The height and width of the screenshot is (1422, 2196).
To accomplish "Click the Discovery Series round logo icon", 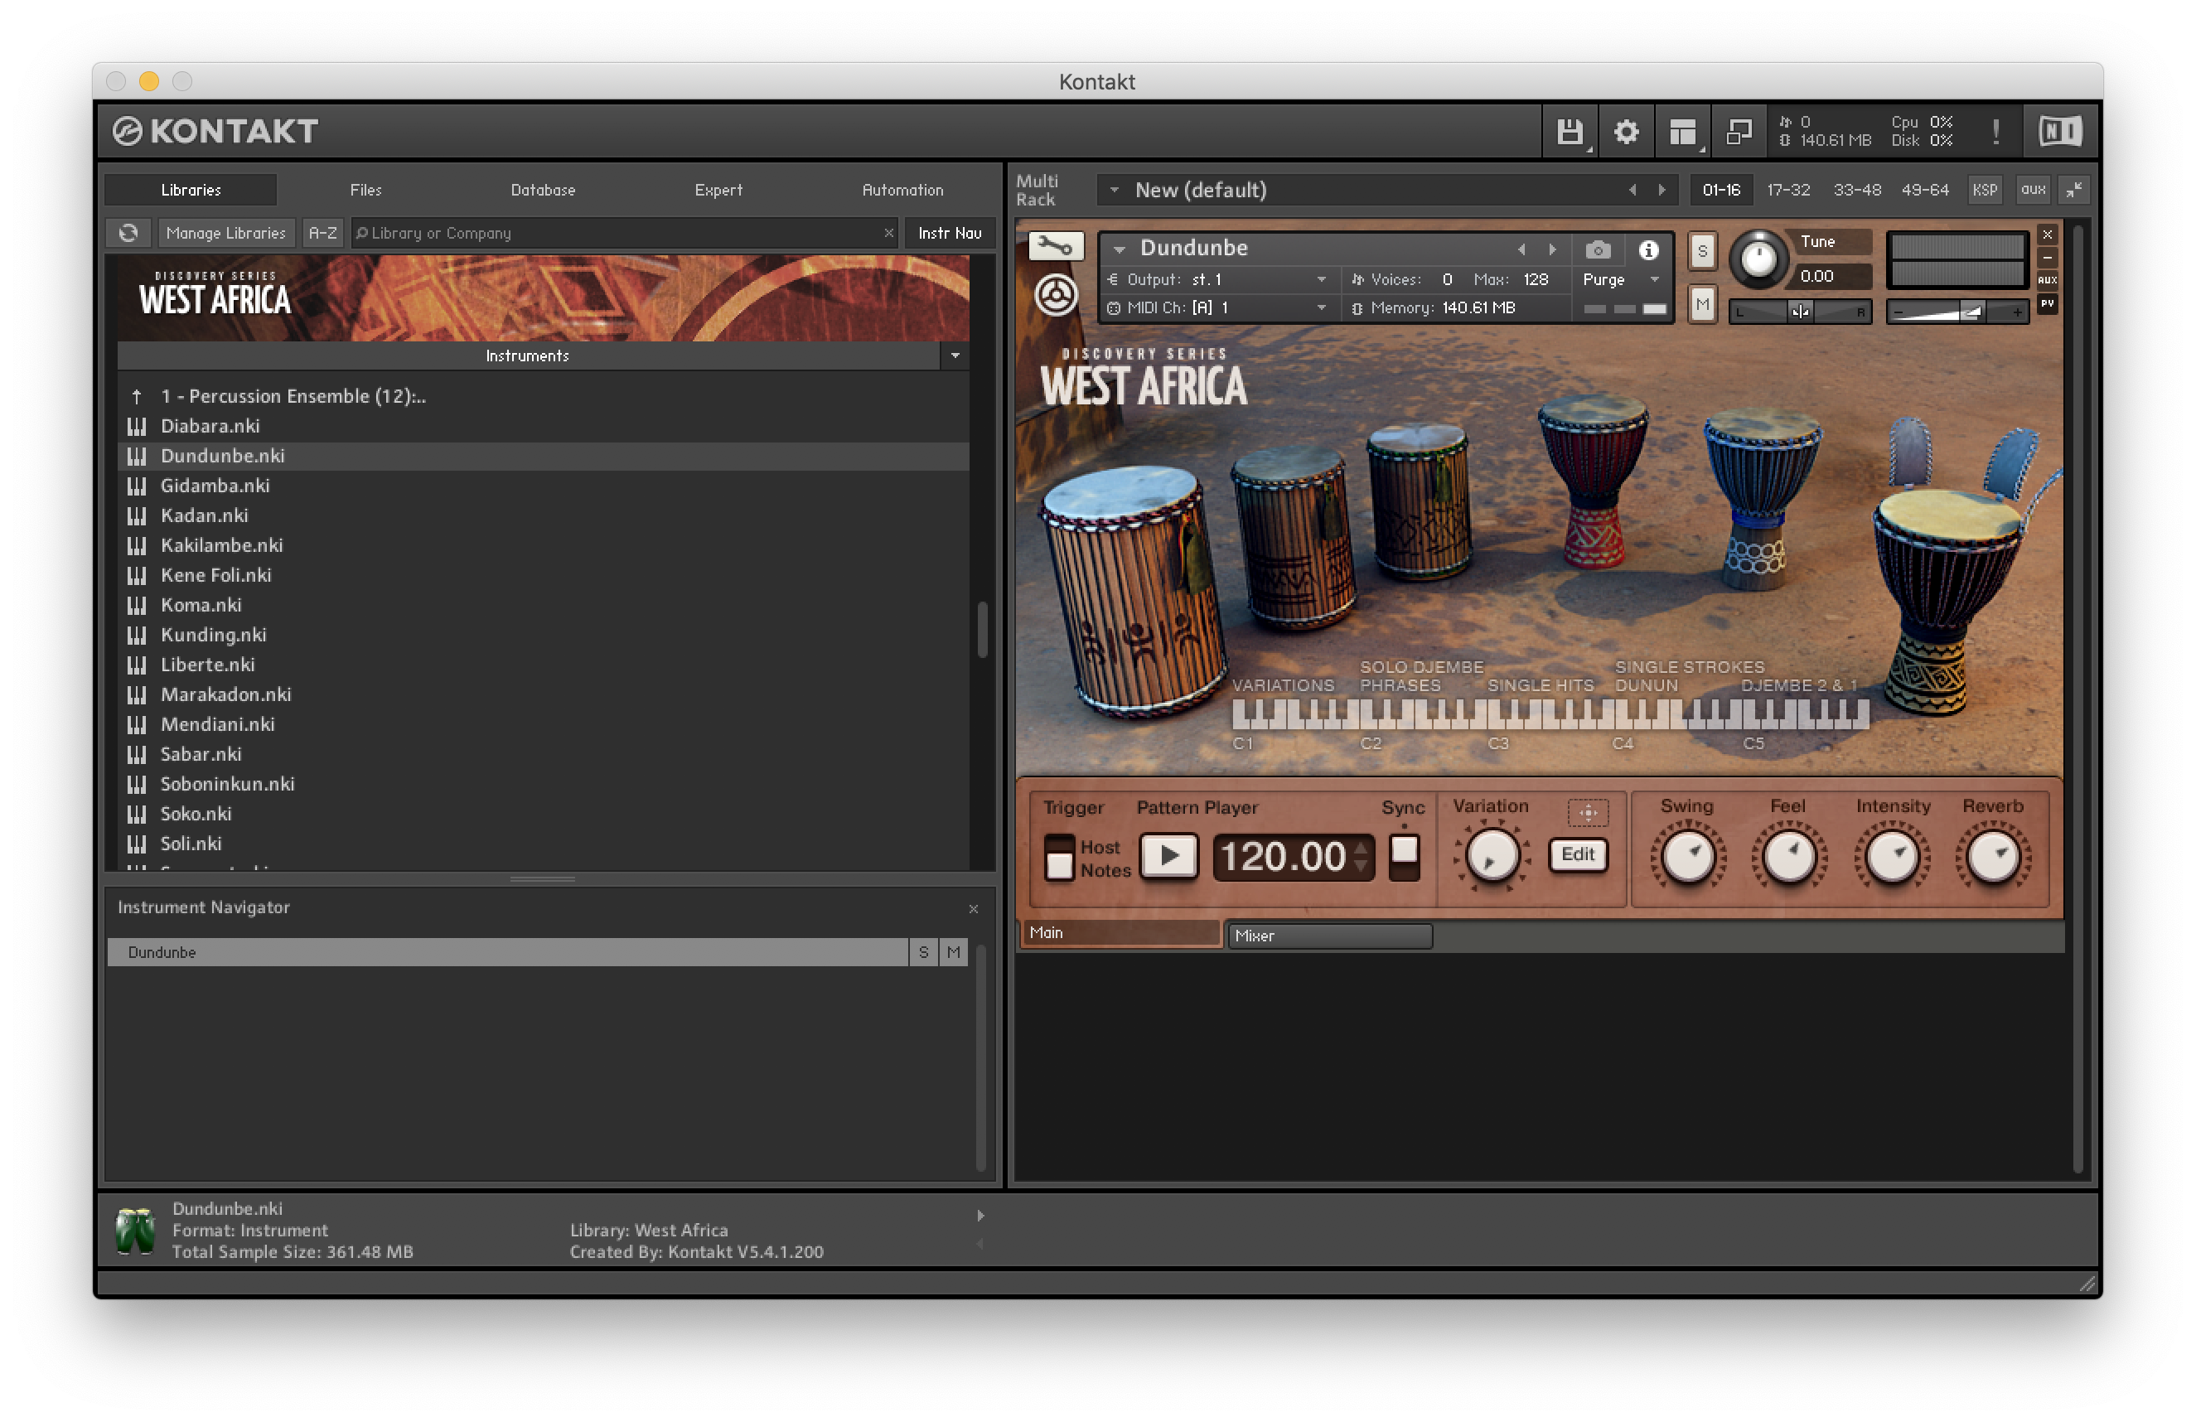I will click(1056, 295).
